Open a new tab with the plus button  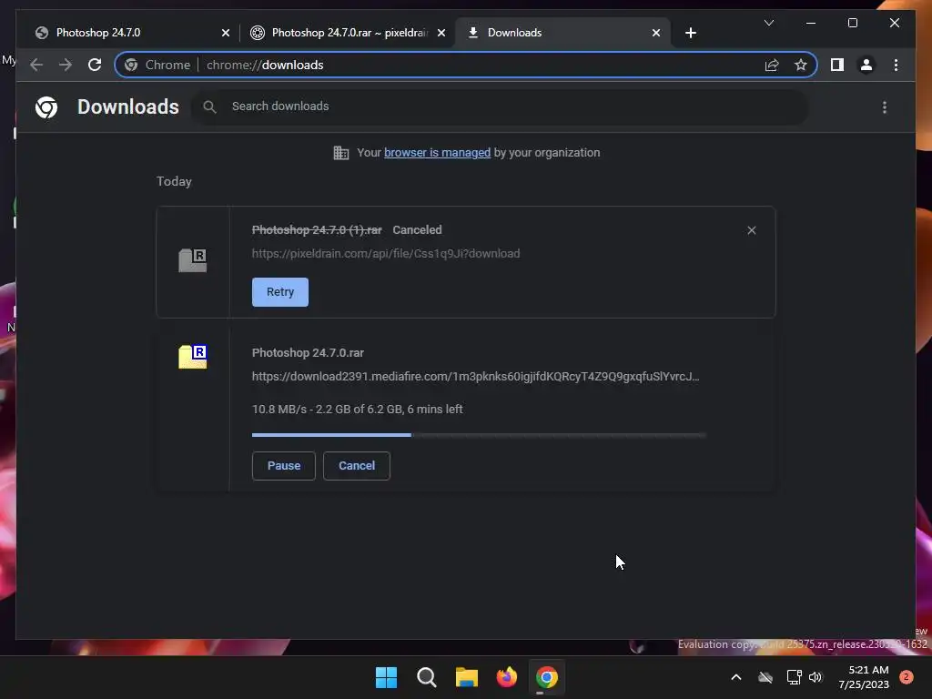point(690,33)
